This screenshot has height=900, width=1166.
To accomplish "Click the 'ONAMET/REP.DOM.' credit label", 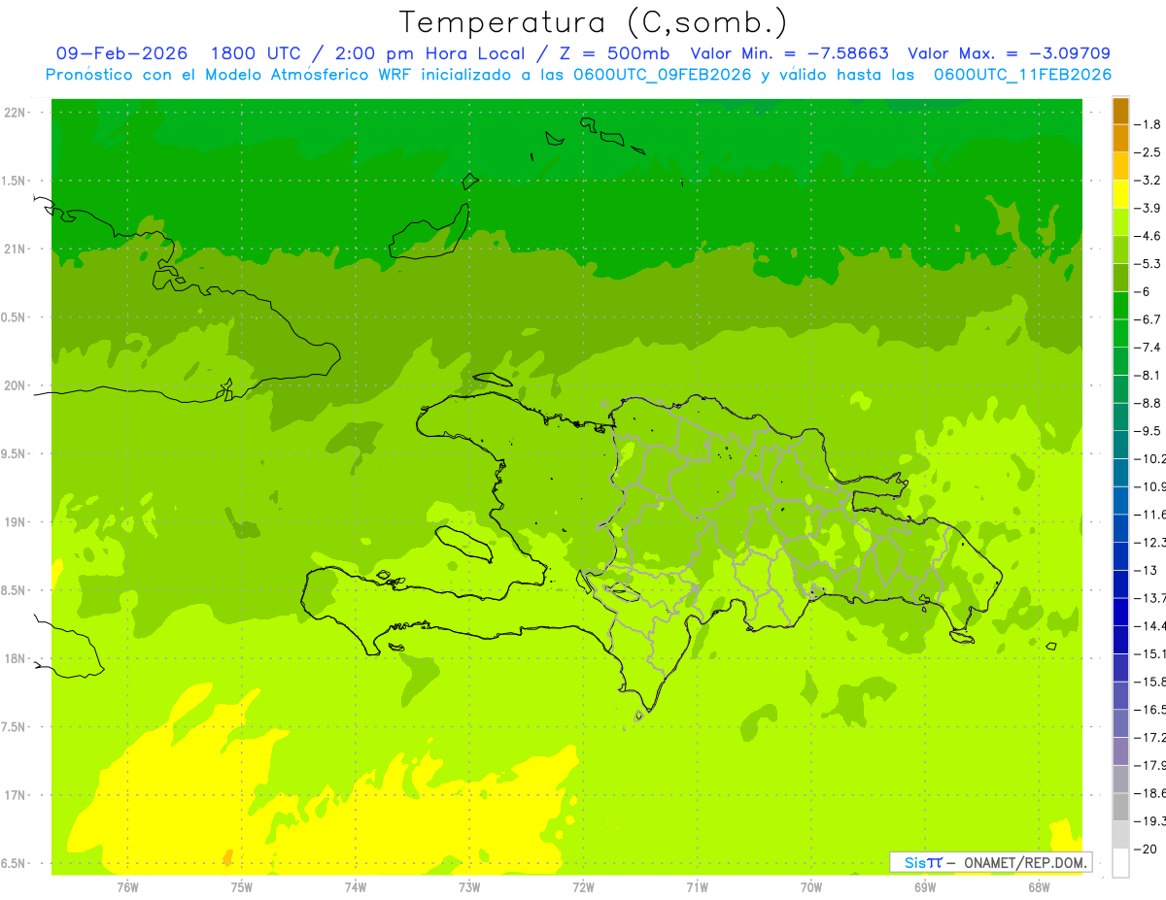I will (x=1027, y=862).
